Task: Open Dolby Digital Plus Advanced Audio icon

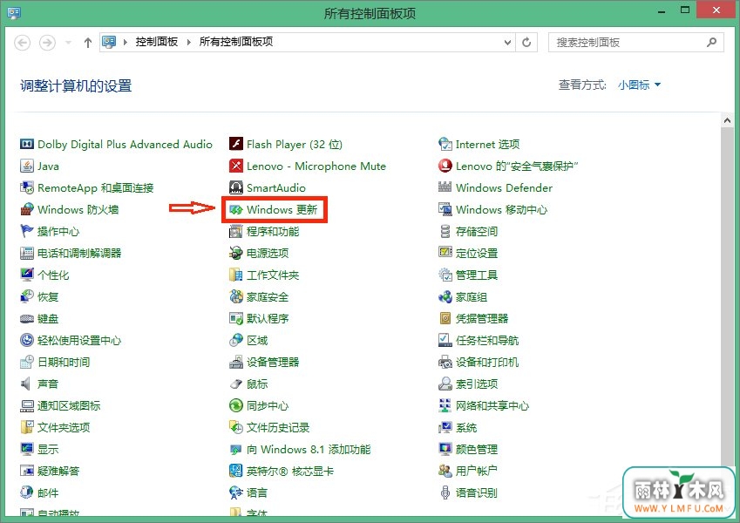Action: [27, 144]
